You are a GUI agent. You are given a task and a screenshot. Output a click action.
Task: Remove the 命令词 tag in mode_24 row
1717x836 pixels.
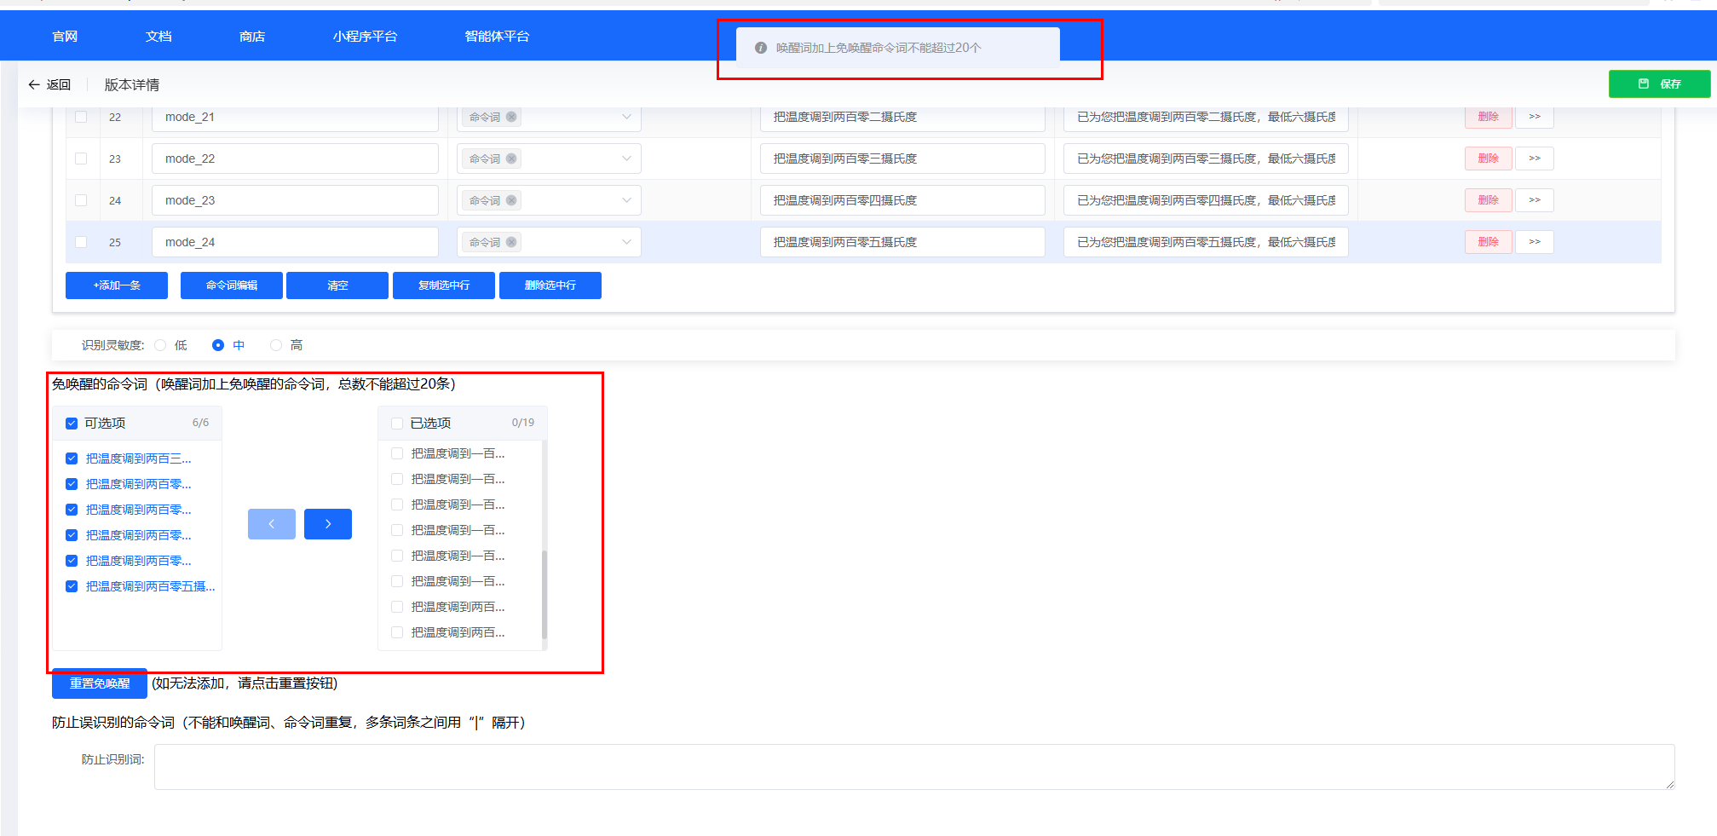511,243
